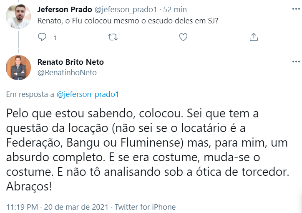Like Jeferson Prado's tweet with the heart

point(183,37)
